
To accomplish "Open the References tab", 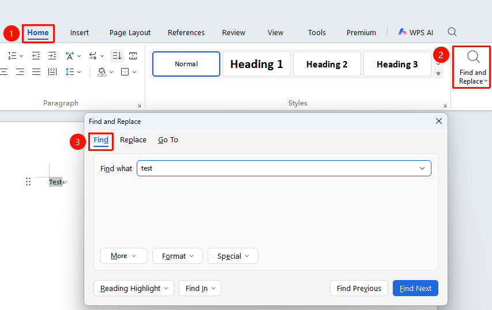I will pyautogui.click(x=186, y=33).
